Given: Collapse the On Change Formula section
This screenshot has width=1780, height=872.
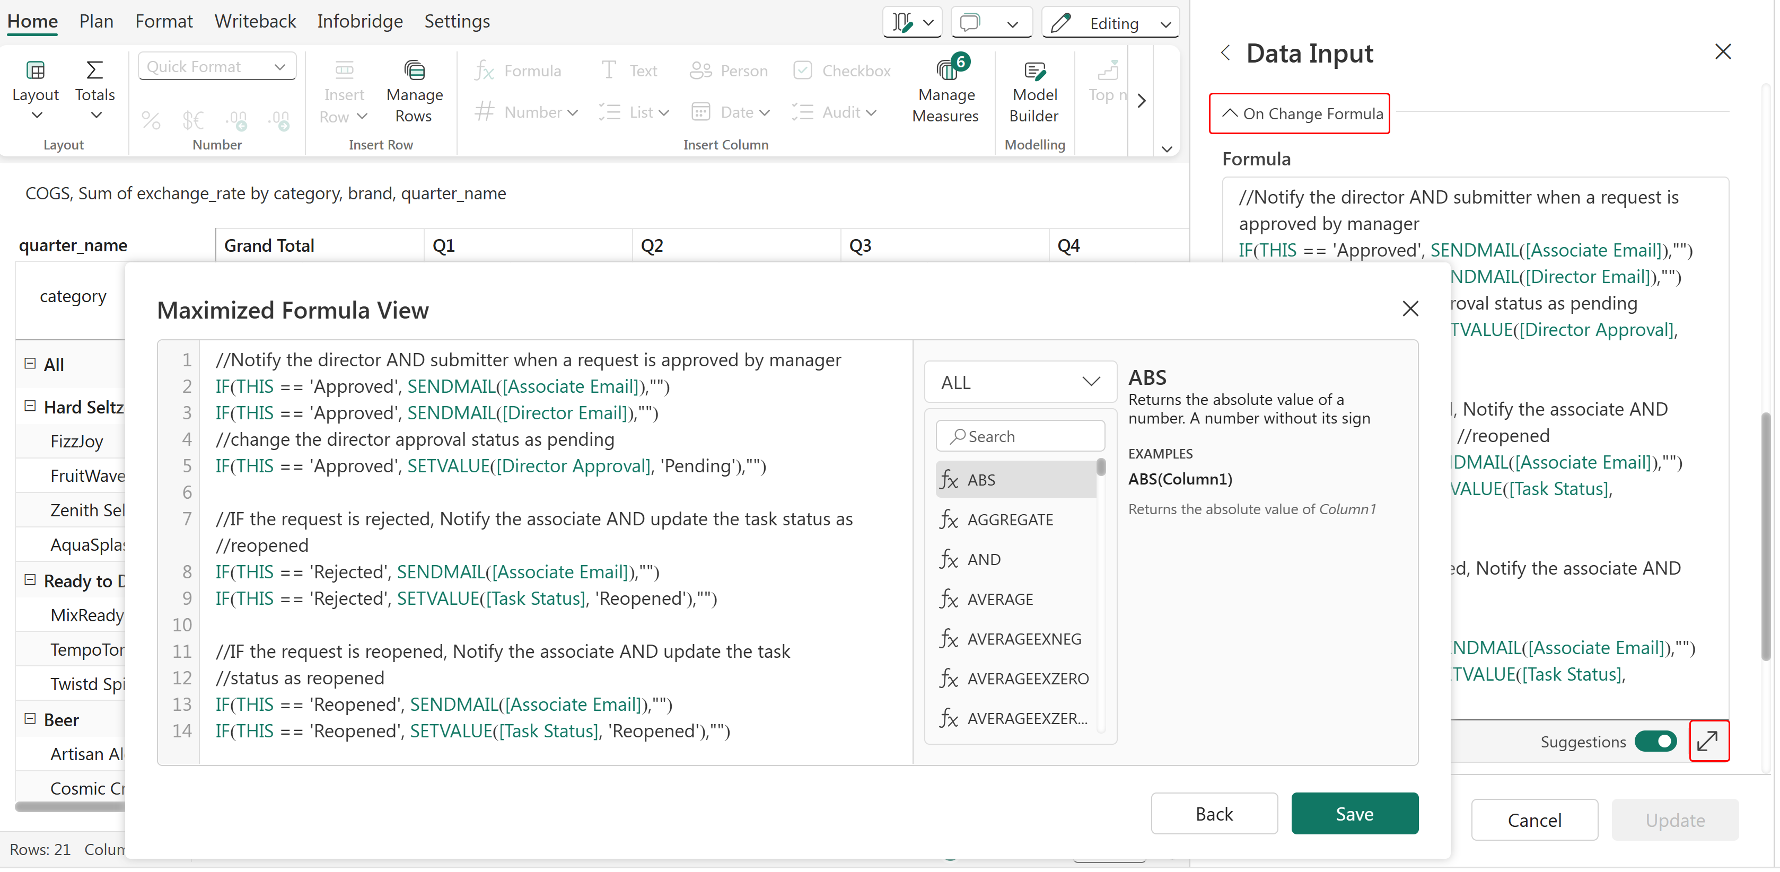Looking at the screenshot, I should click(1299, 113).
